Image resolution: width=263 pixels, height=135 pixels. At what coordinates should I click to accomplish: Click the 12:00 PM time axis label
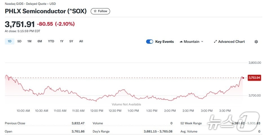pos(97,111)
